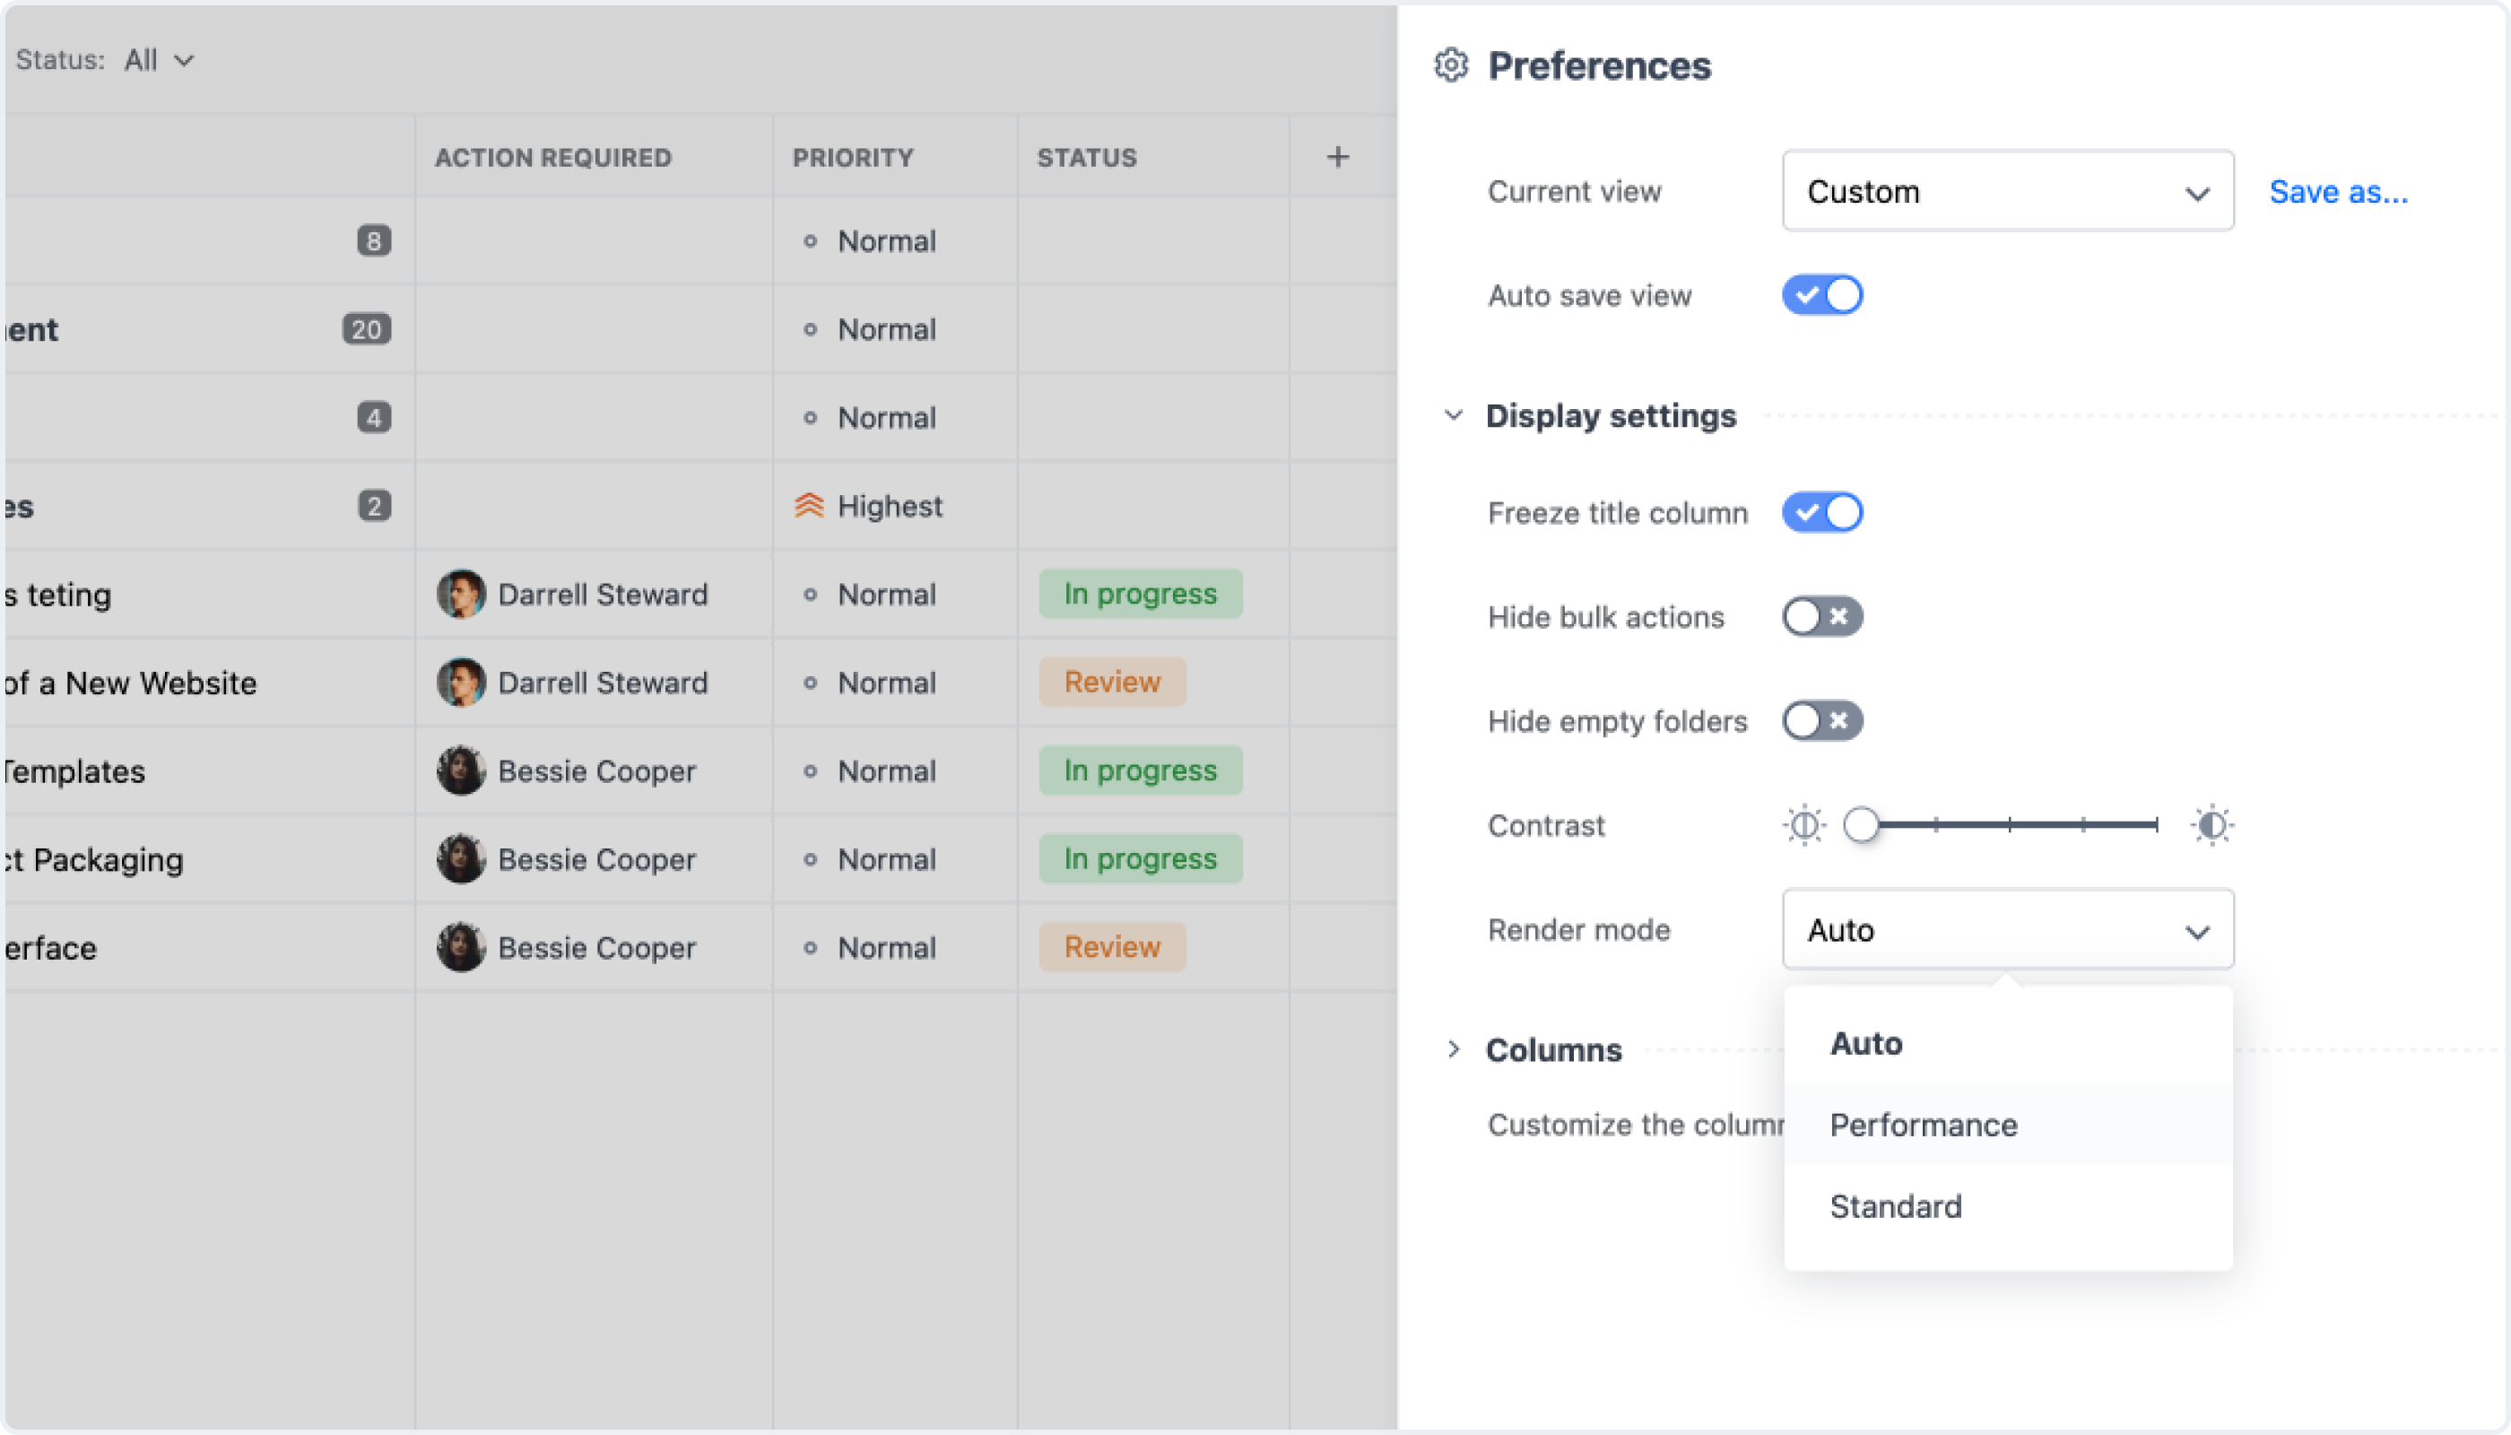Click the Contrast slider handle
The width and height of the screenshot is (2511, 1435).
pyautogui.click(x=1861, y=825)
